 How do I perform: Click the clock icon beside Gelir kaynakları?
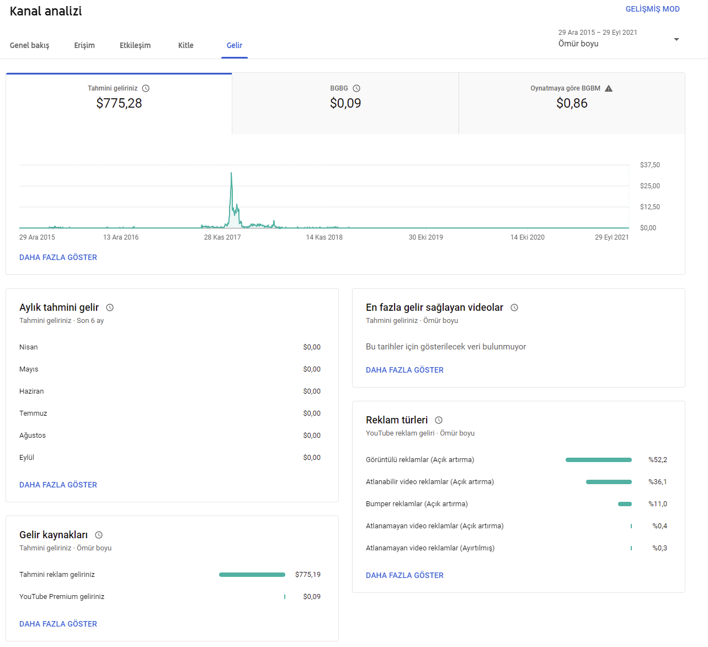(x=99, y=535)
